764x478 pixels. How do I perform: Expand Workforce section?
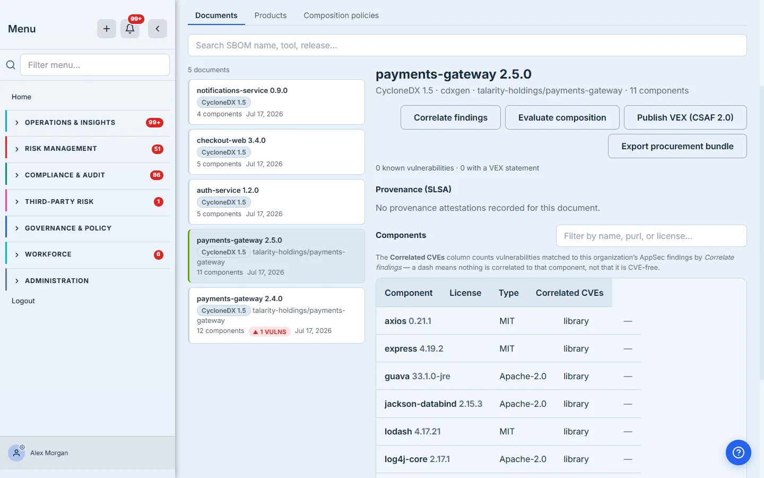coord(88,254)
